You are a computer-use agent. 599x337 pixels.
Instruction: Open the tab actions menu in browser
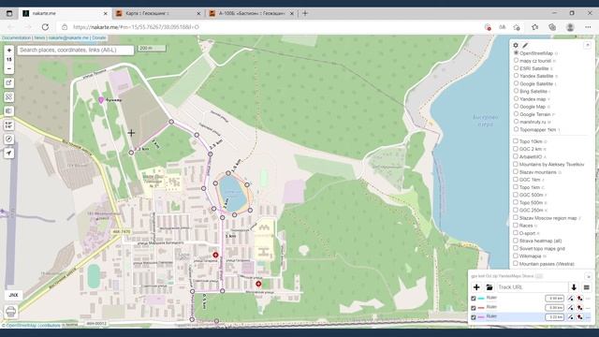(9, 13)
